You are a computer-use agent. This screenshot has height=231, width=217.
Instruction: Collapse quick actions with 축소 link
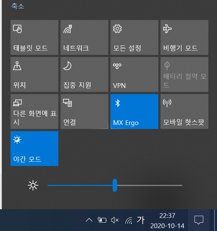pos(18,6)
